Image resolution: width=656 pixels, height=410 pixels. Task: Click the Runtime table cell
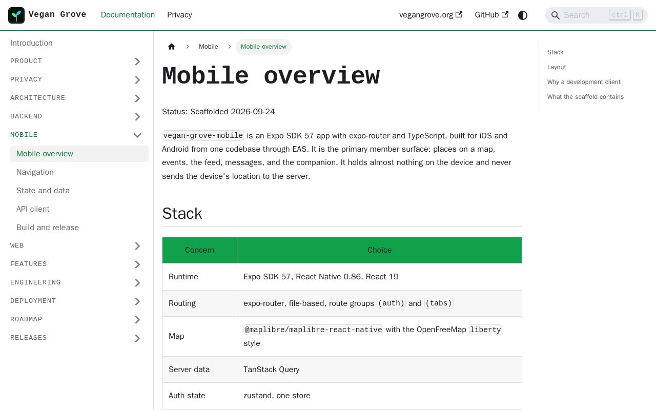pos(199,277)
